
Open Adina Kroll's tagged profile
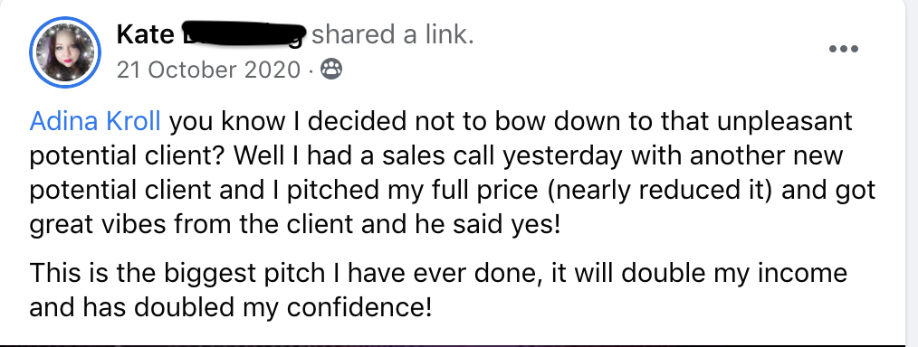[95, 121]
